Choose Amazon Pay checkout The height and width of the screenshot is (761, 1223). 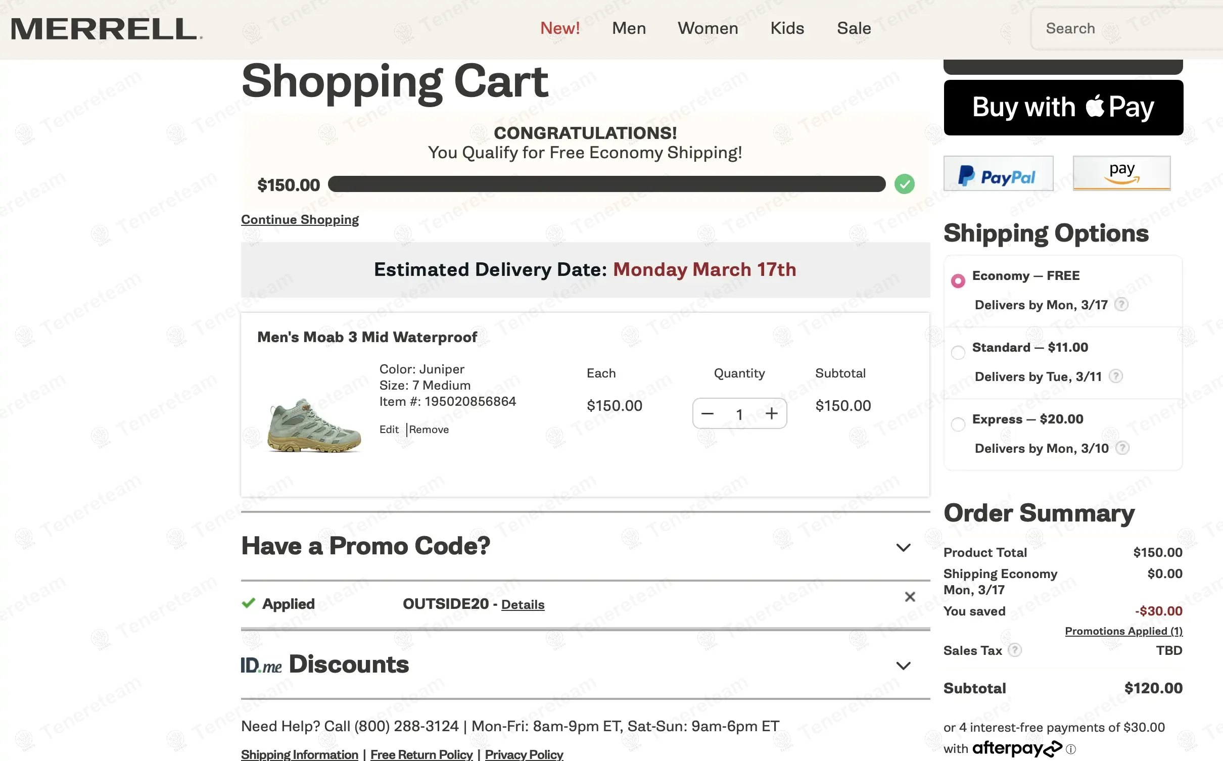coord(1121,173)
